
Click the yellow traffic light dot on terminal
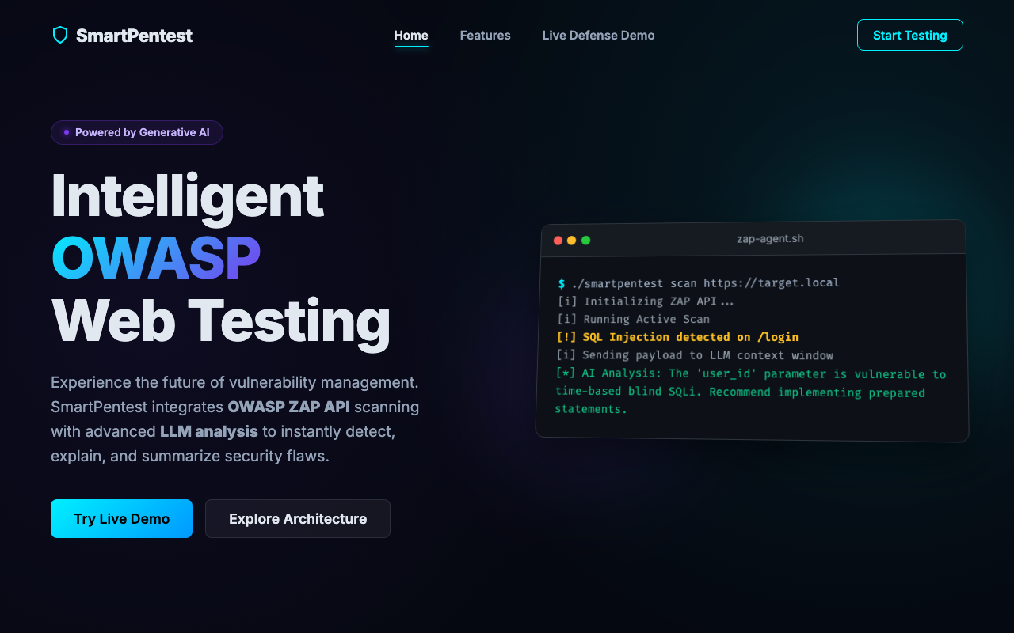(x=572, y=240)
